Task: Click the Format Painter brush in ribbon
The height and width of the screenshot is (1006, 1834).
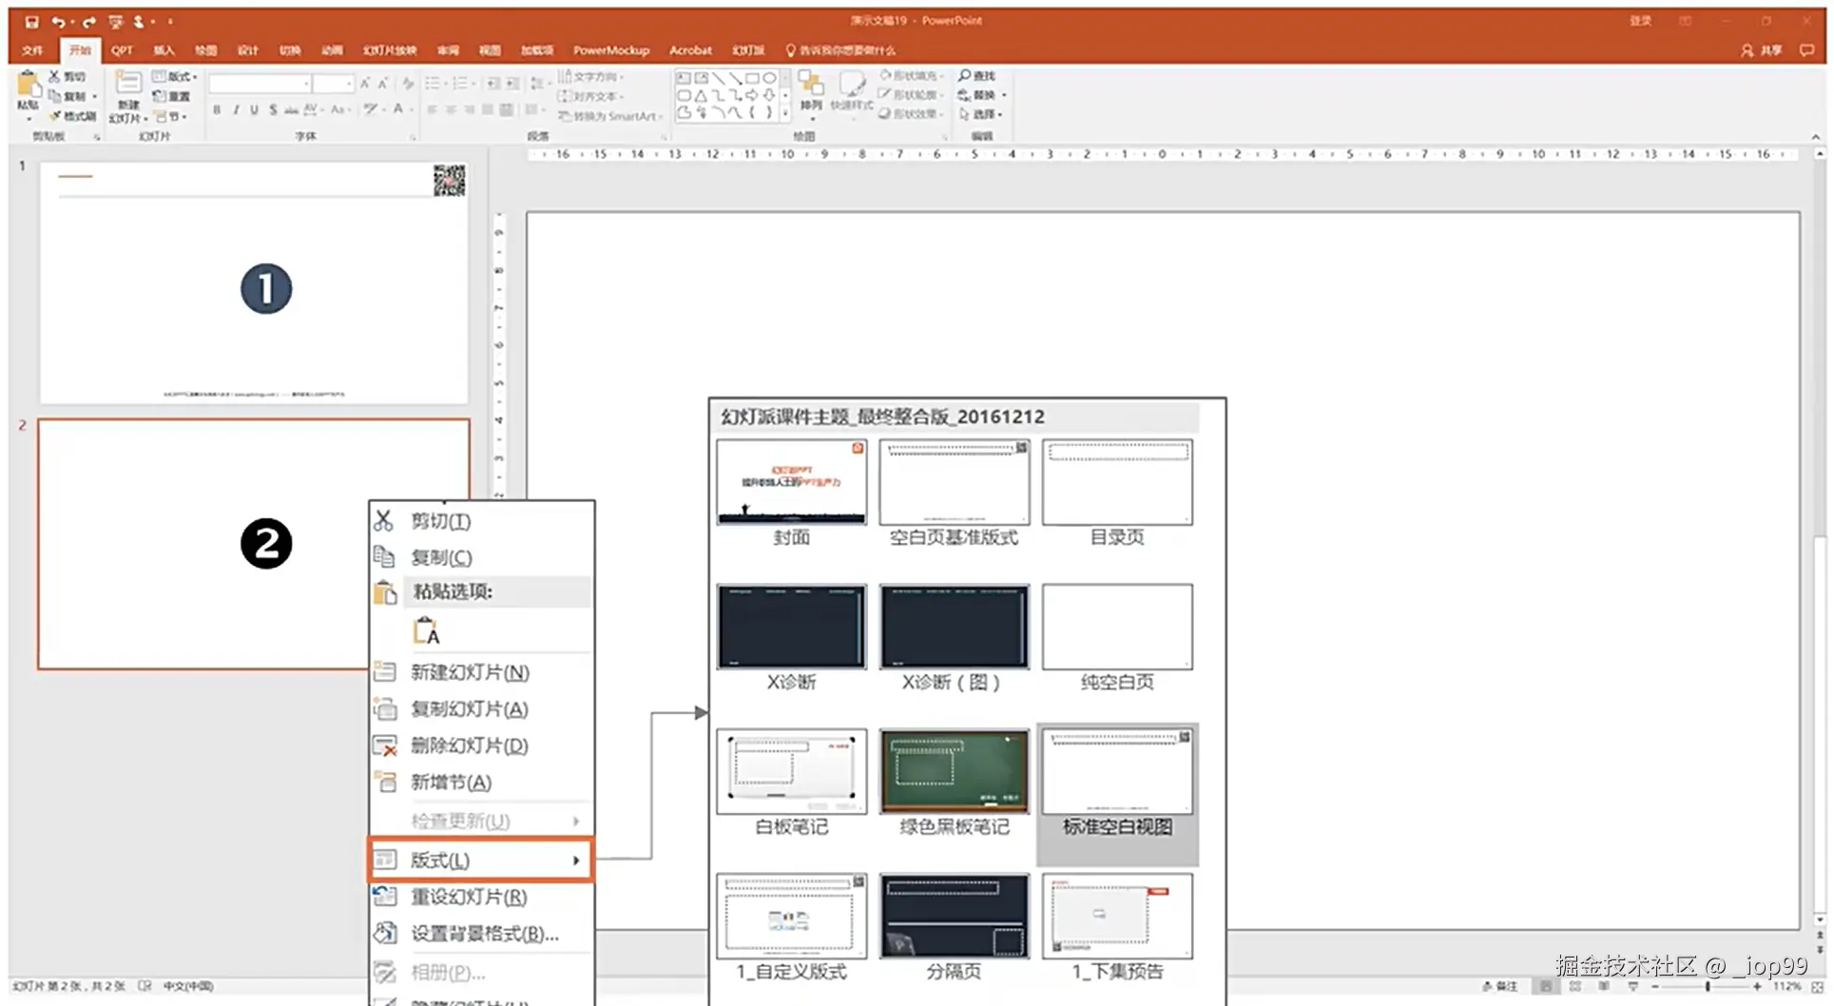Action: (x=55, y=116)
